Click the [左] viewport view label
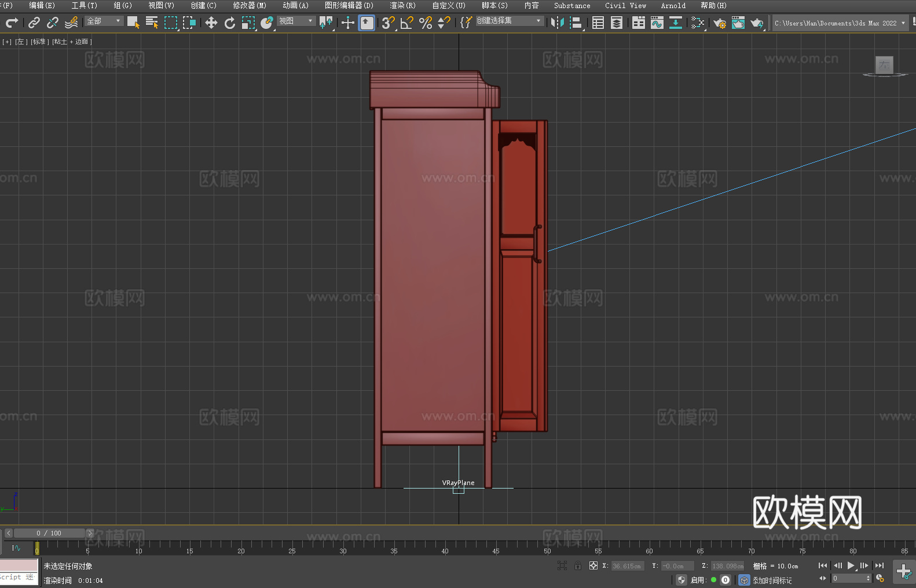Screen dimensions: 916x588 pyautogui.click(x=21, y=42)
